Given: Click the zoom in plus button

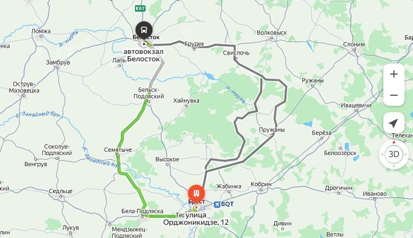Looking at the screenshot, I should pyautogui.click(x=394, y=74).
